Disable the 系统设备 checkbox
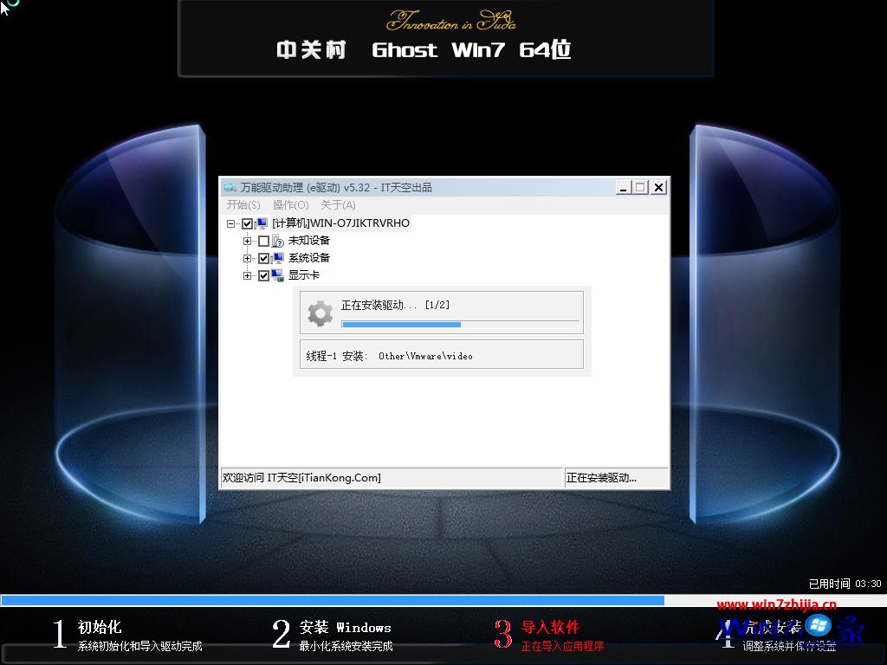Viewport: 887px width, 665px height. (x=263, y=258)
